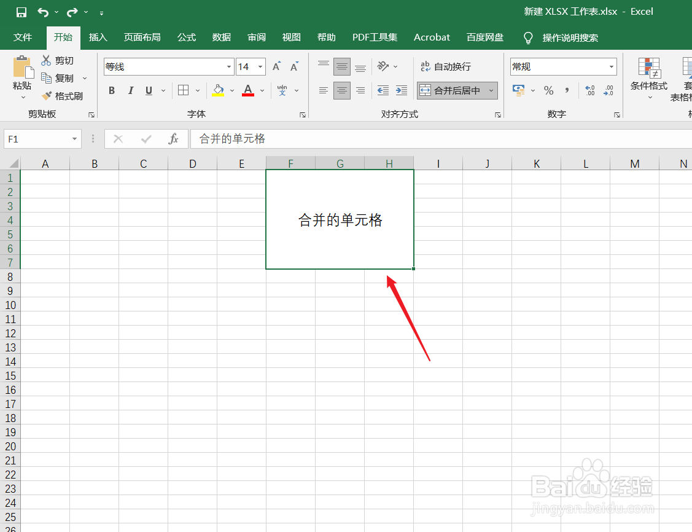Toggle middle vertical alignment
Screen dimensions: 692x532
click(x=342, y=67)
